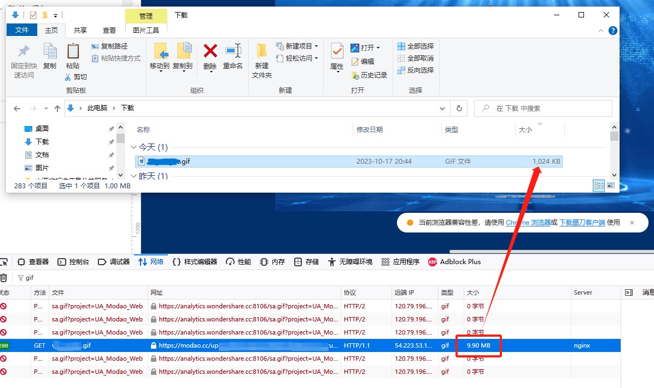Viewport: 654px width, 388px height.
Task: Click Select All (全部选择)
Action: pyautogui.click(x=416, y=46)
